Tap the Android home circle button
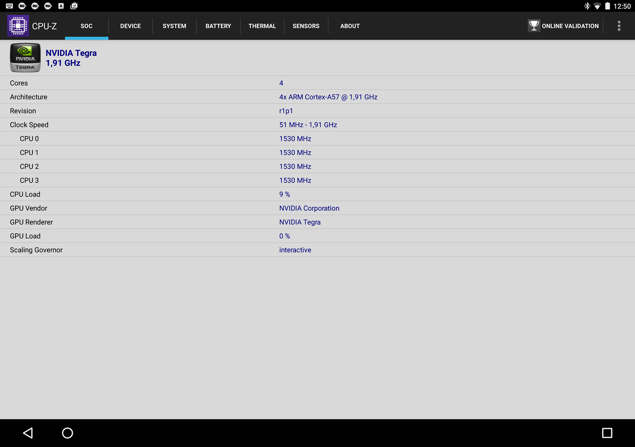 click(67, 433)
